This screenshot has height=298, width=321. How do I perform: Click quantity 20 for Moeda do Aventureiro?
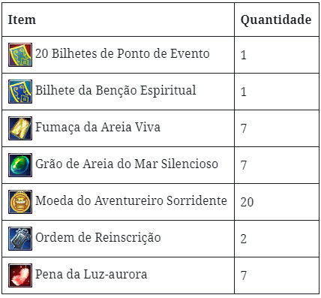(x=247, y=202)
